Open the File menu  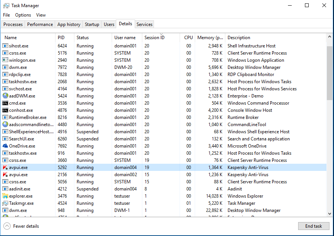pyautogui.click(x=6, y=15)
